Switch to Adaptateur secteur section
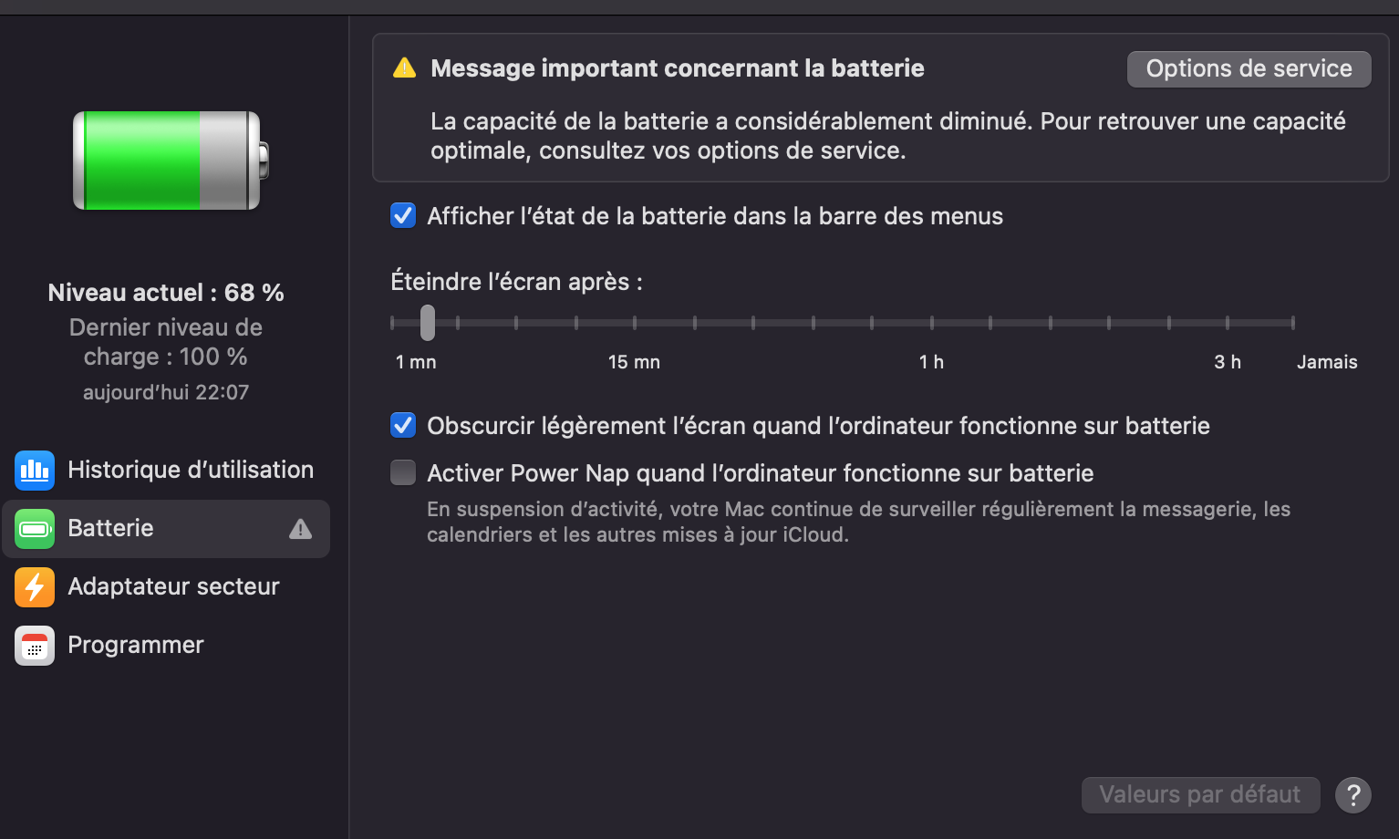The height and width of the screenshot is (839, 1399). click(173, 587)
